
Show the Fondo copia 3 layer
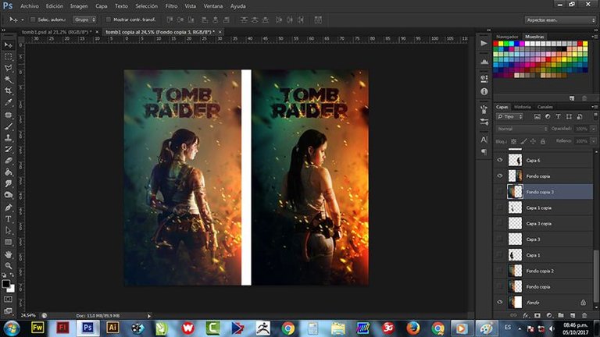500,192
